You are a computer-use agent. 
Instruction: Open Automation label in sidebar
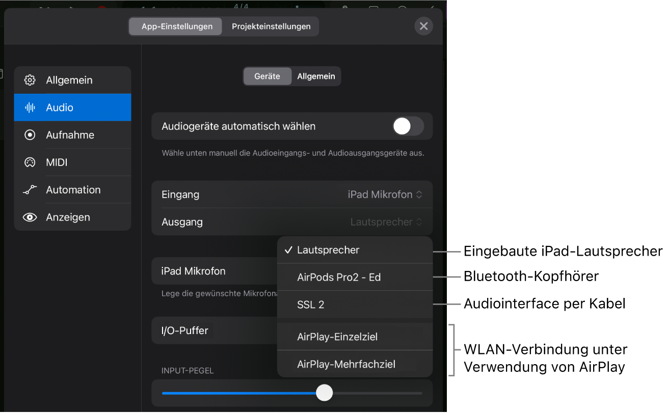pyautogui.click(x=73, y=190)
